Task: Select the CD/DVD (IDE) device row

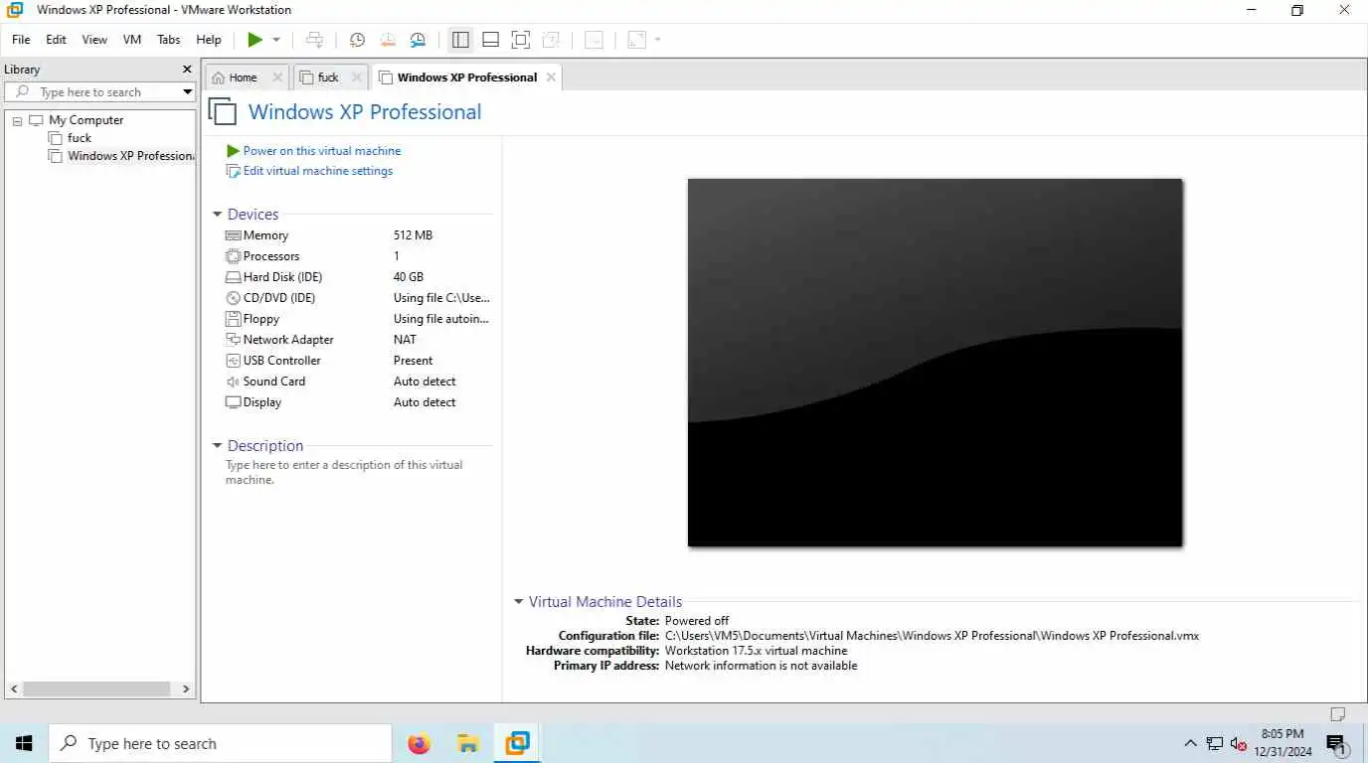Action: tap(358, 298)
